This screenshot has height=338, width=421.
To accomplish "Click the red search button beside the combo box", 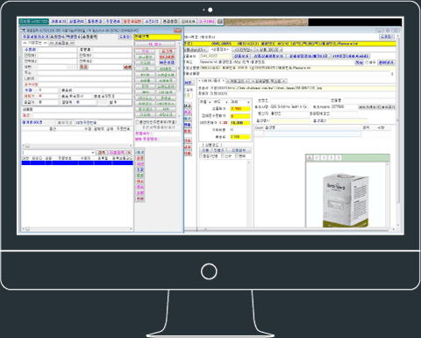I will click(x=102, y=153).
